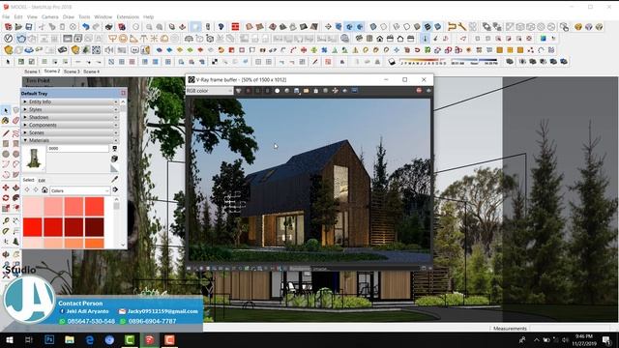Screen dimensions: 619x348
Task: Open Microsoft Edge from the taskbar
Action: (x=90, y=339)
